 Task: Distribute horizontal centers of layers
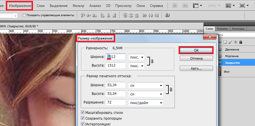[151, 15]
